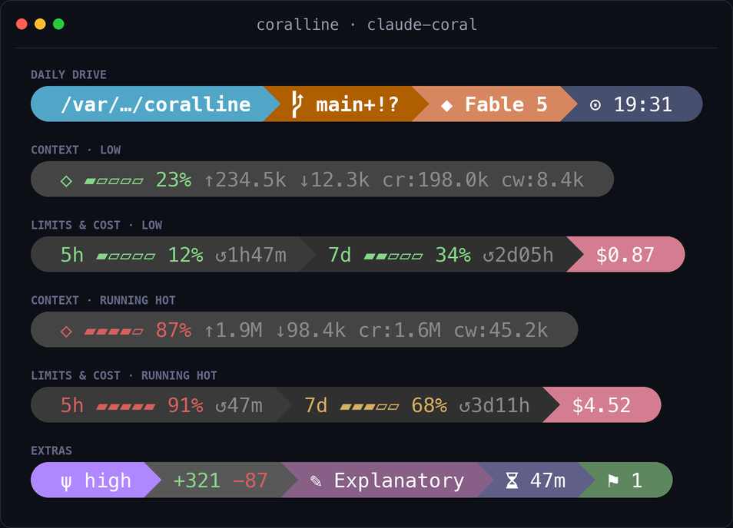Click the LIMITS & COST · LOW heading
Viewport: 733px width, 528px height.
tap(96, 225)
